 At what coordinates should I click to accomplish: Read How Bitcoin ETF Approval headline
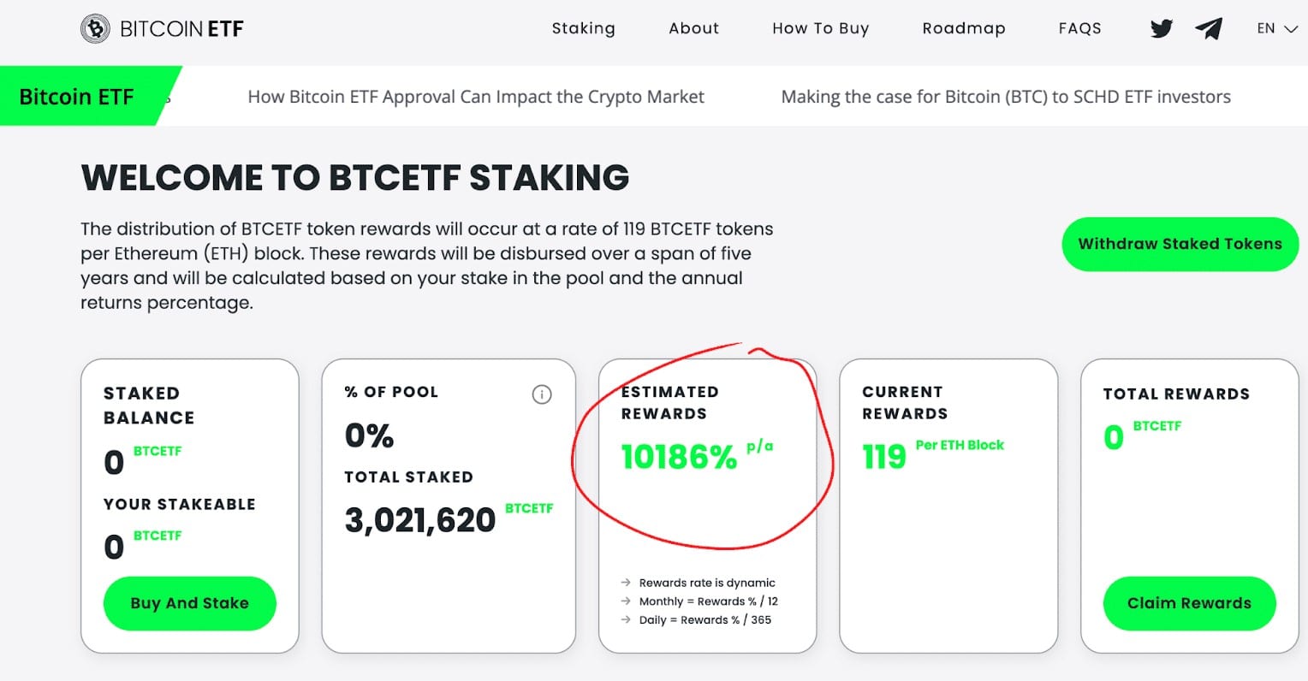[475, 97]
